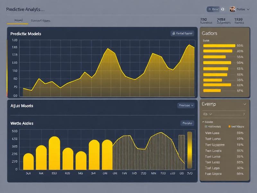
Task: Click the vertical yellow gradient bar in chart
Action: tap(190, 150)
